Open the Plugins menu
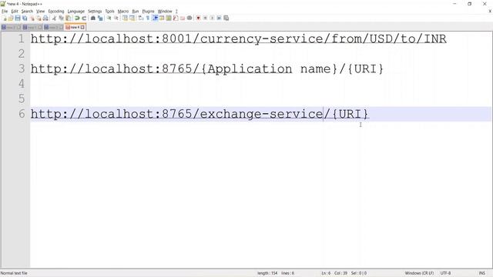The width and height of the screenshot is (493, 277). click(148, 12)
